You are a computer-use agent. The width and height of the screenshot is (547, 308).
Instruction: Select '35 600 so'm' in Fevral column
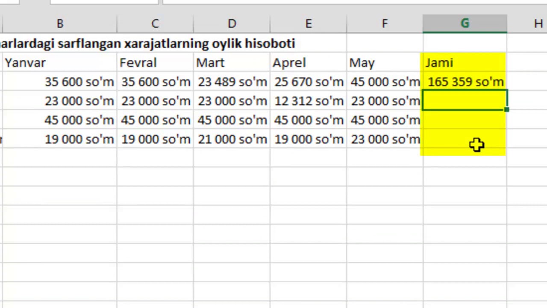[155, 82]
